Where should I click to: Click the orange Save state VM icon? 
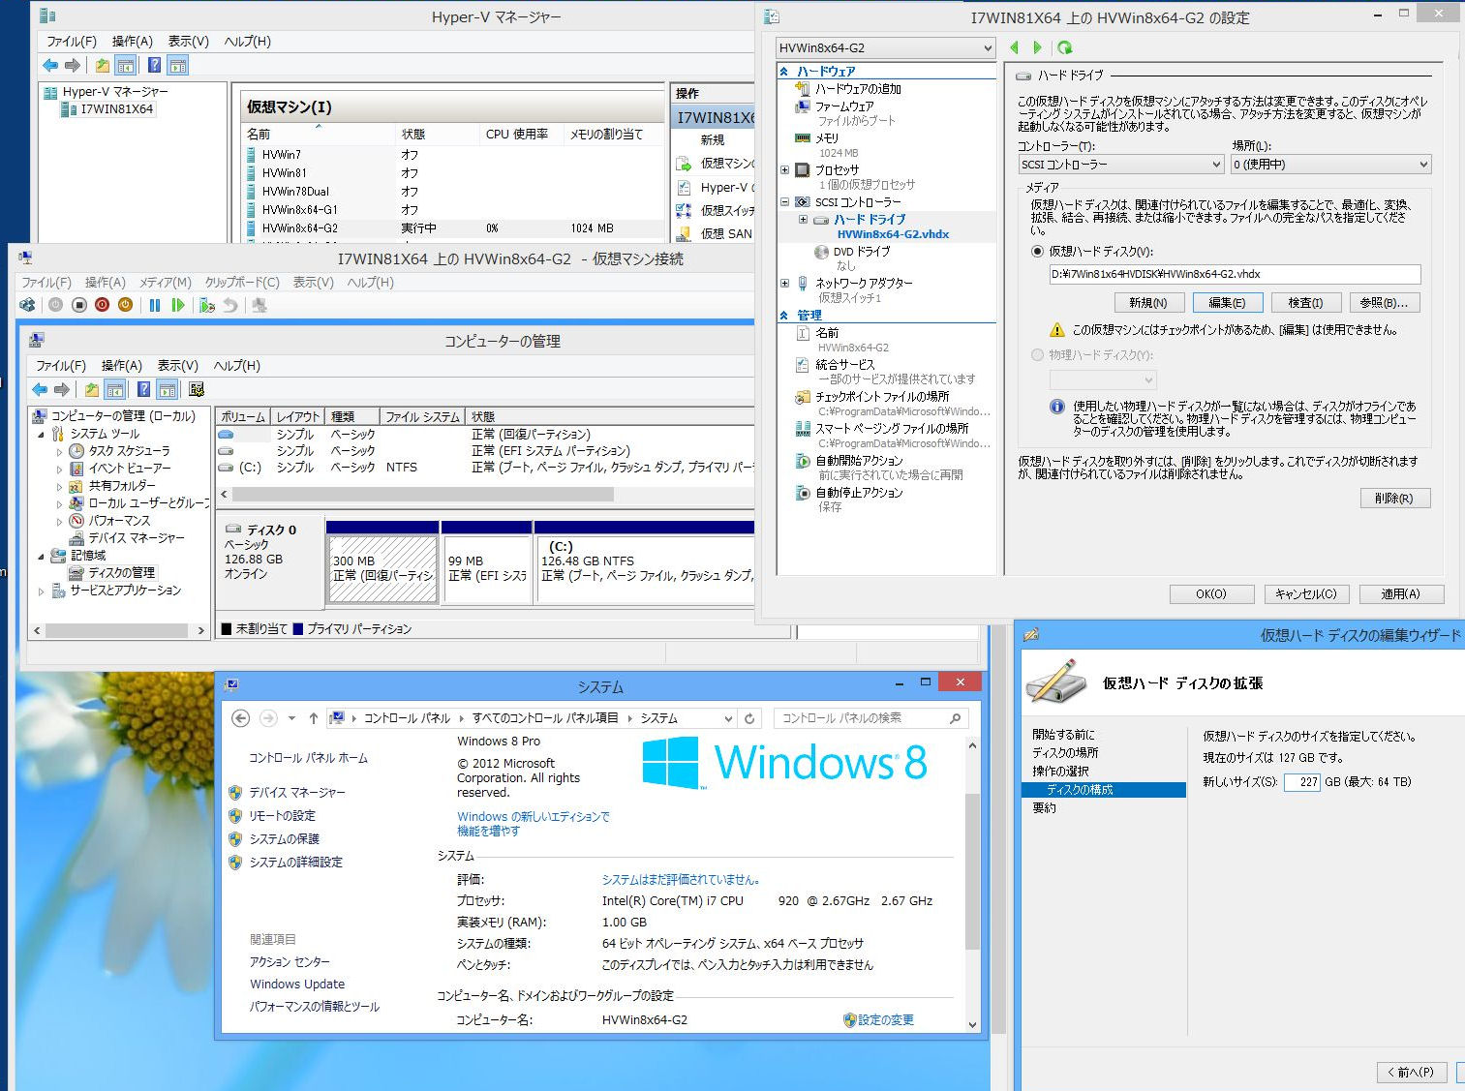click(x=125, y=305)
